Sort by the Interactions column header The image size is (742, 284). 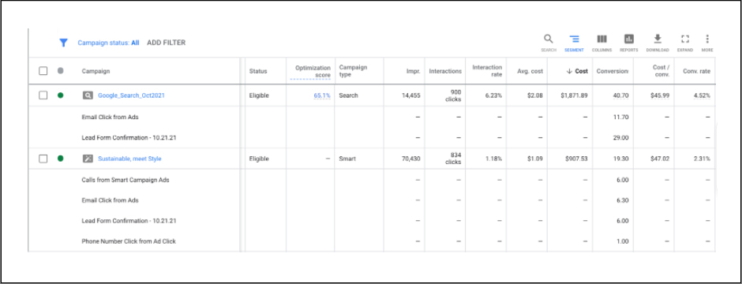445,71
